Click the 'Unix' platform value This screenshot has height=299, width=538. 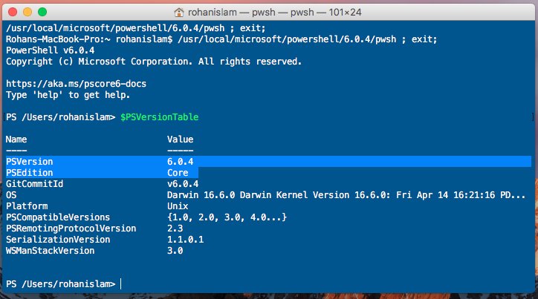pyautogui.click(x=178, y=206)
